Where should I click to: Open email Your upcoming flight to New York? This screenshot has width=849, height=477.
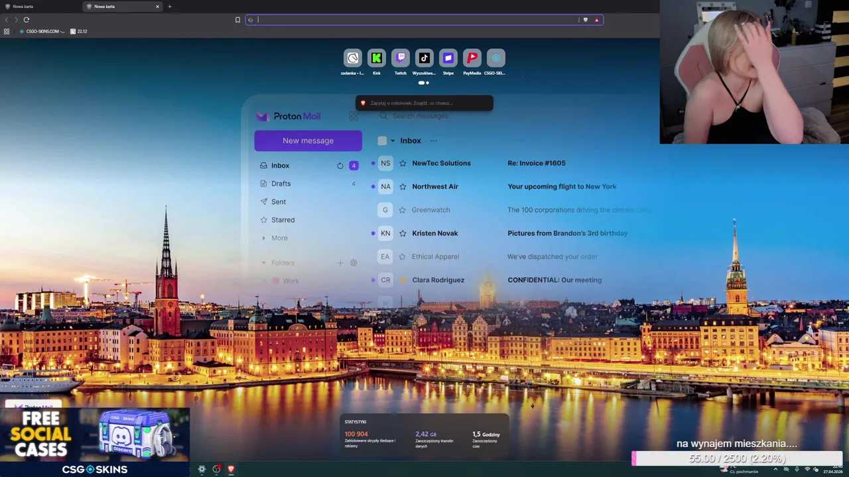(x=562, y=186)
